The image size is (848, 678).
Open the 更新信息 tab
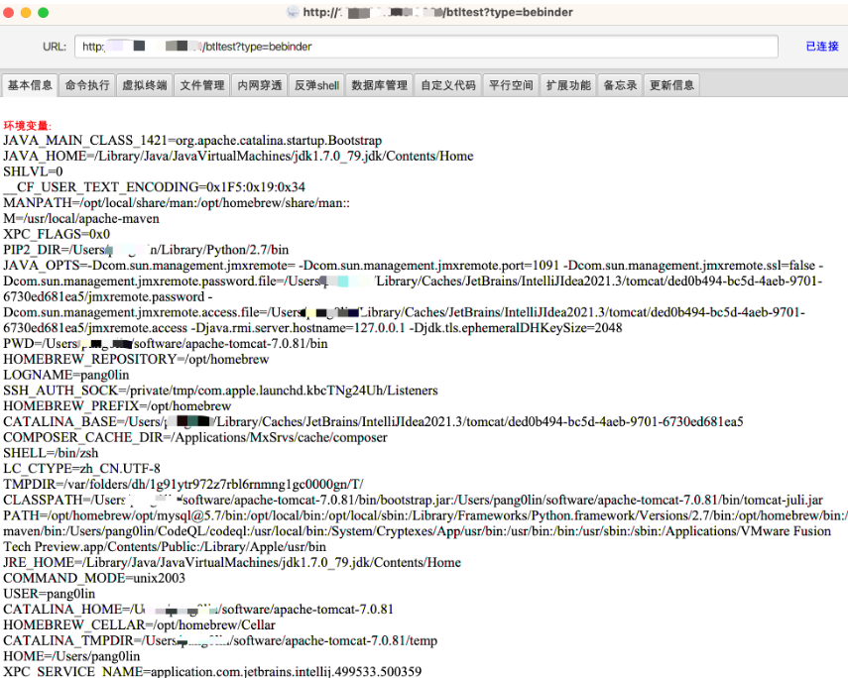point(671,85)
